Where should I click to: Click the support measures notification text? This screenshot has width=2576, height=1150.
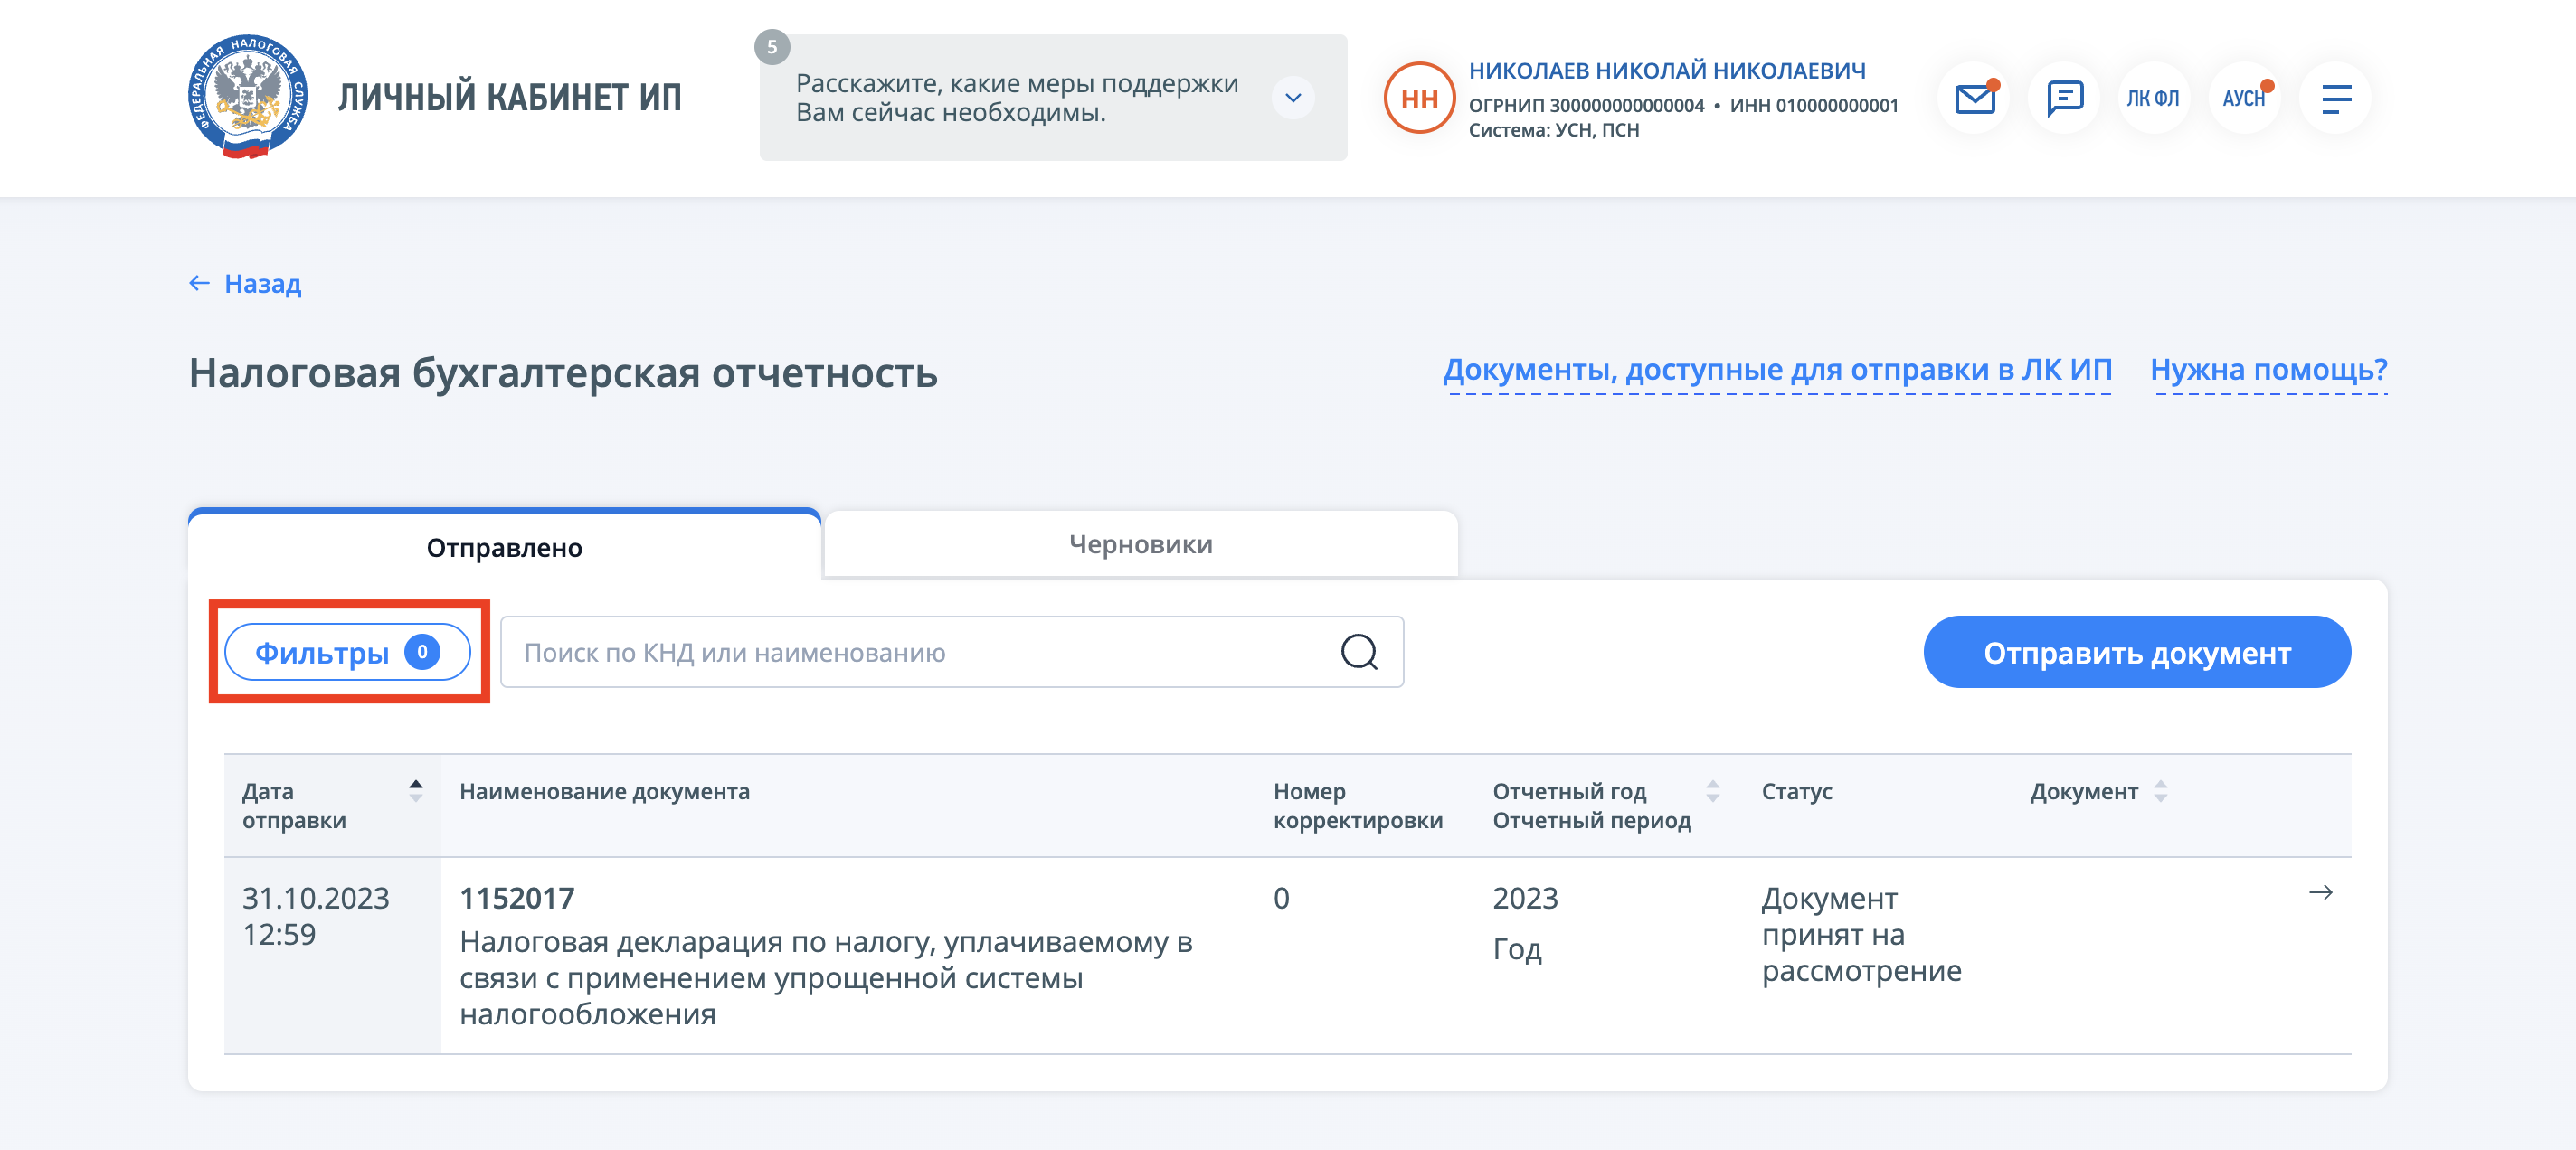point(1017,98)
